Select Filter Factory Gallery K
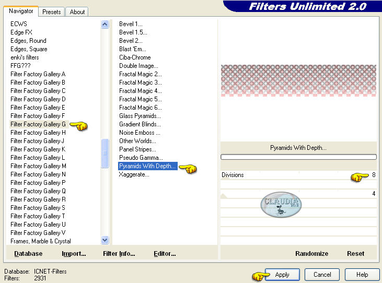This screenshot has height=283, width=382. pyautogui.click(x=38, y=149)
